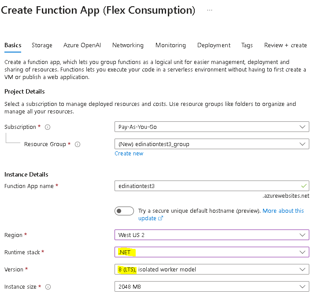This screenshot has width=315, height=301.
Task: Click the 'Runtime stack' field label
Action: click(x=22, y=252)
